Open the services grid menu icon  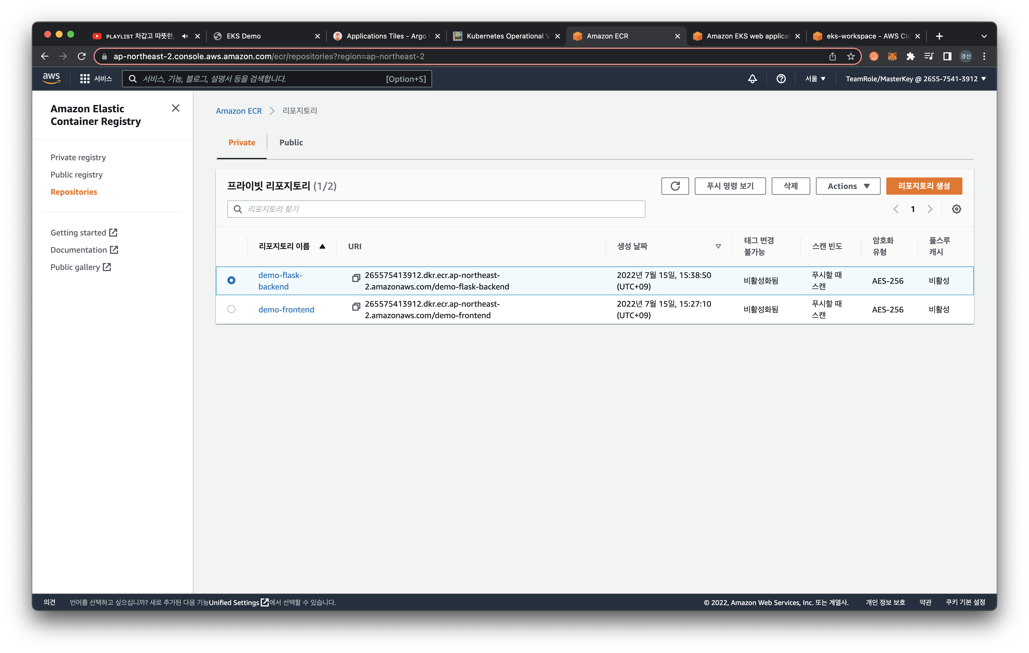(x=85, y=79)
